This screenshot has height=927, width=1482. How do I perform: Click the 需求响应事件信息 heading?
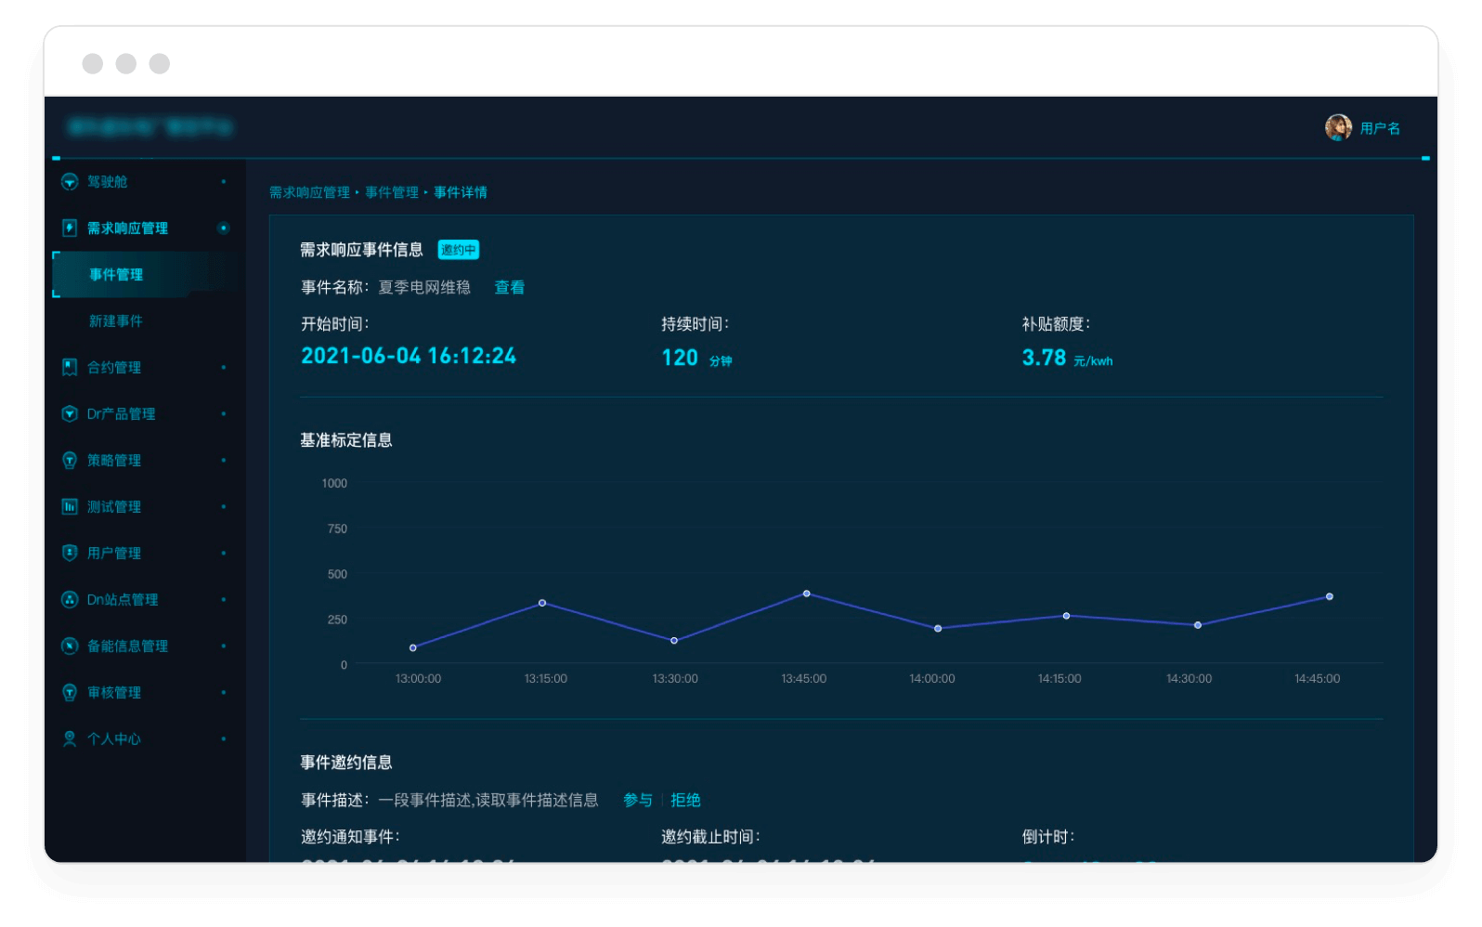tap(361, 250)
